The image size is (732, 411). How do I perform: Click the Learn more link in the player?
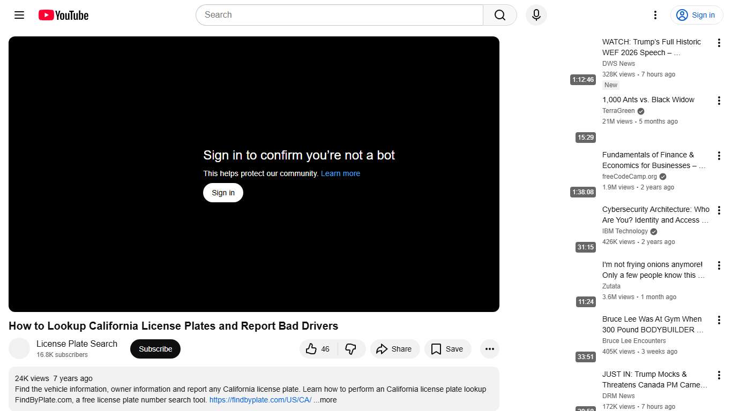click(x=340, y=173)
